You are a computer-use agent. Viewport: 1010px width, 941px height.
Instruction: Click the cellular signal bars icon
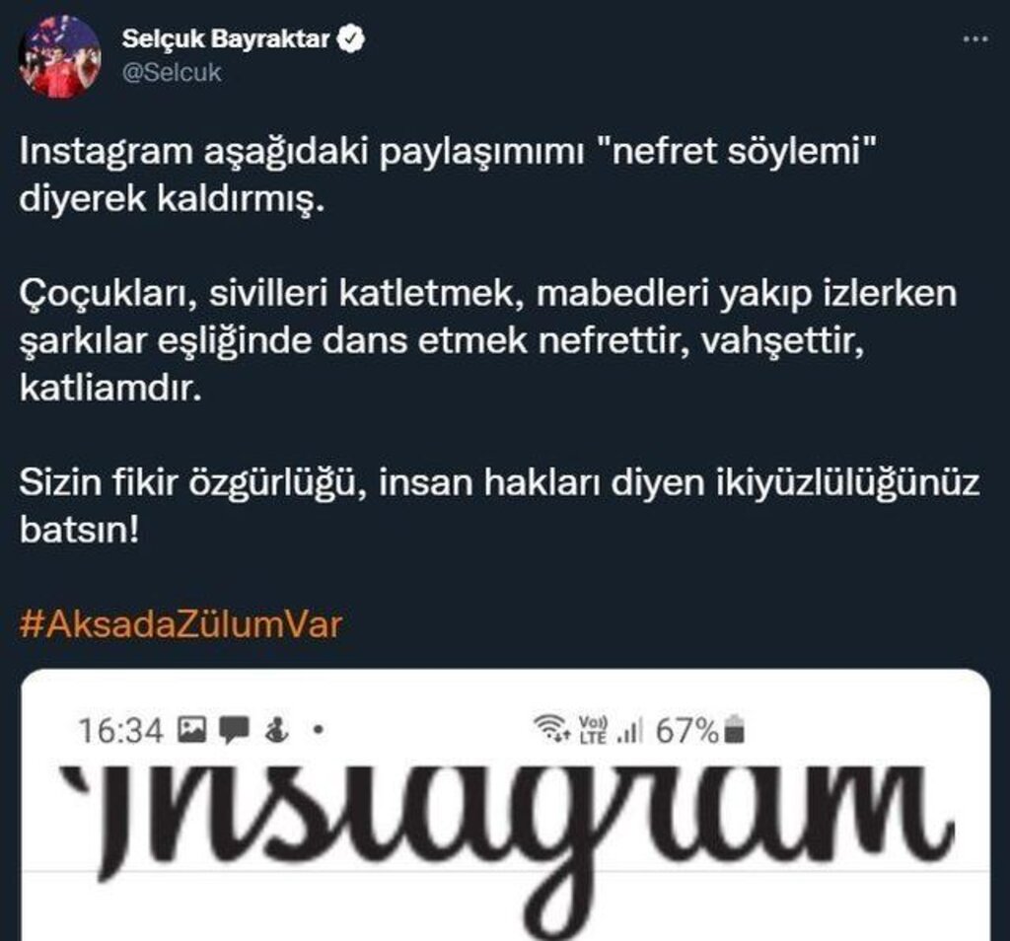point(630,731)
